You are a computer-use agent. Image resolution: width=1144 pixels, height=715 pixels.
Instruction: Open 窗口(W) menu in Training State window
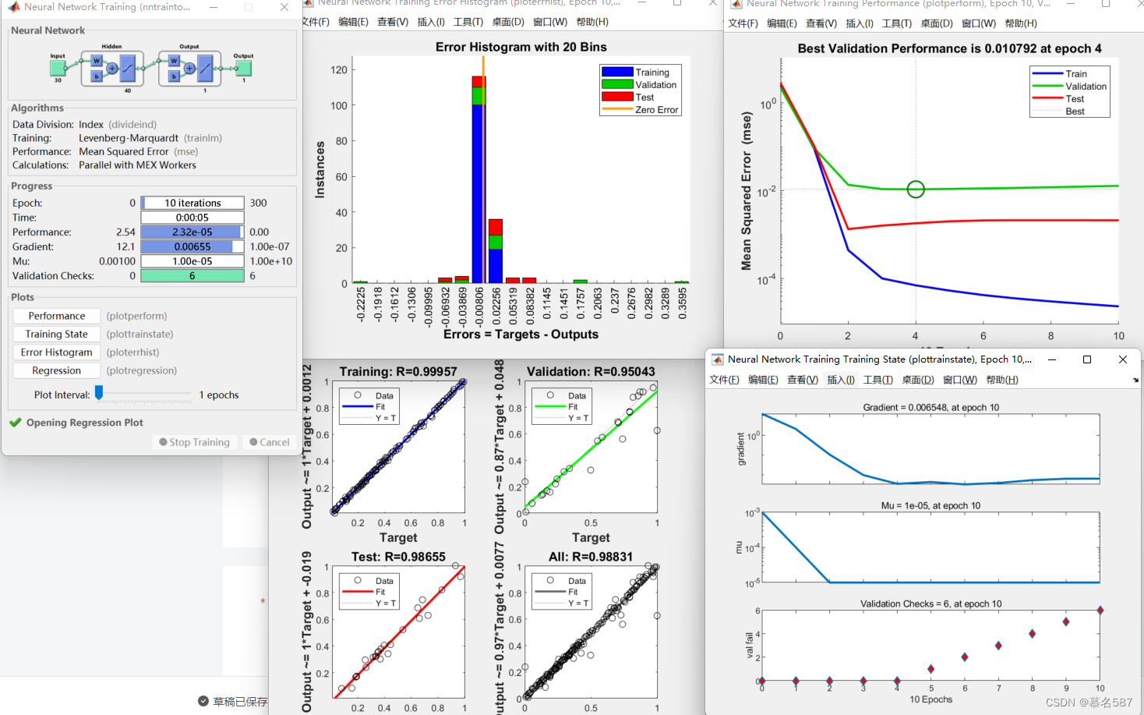point(960,381)
